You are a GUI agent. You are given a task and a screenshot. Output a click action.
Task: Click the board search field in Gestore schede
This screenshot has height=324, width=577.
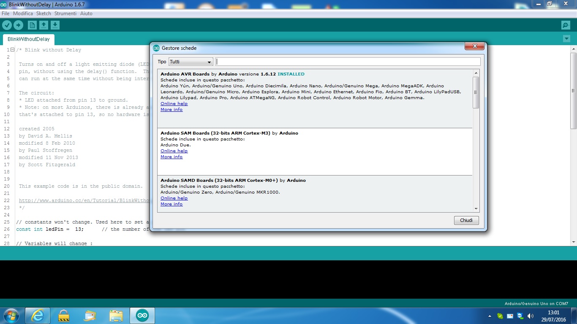346,61
